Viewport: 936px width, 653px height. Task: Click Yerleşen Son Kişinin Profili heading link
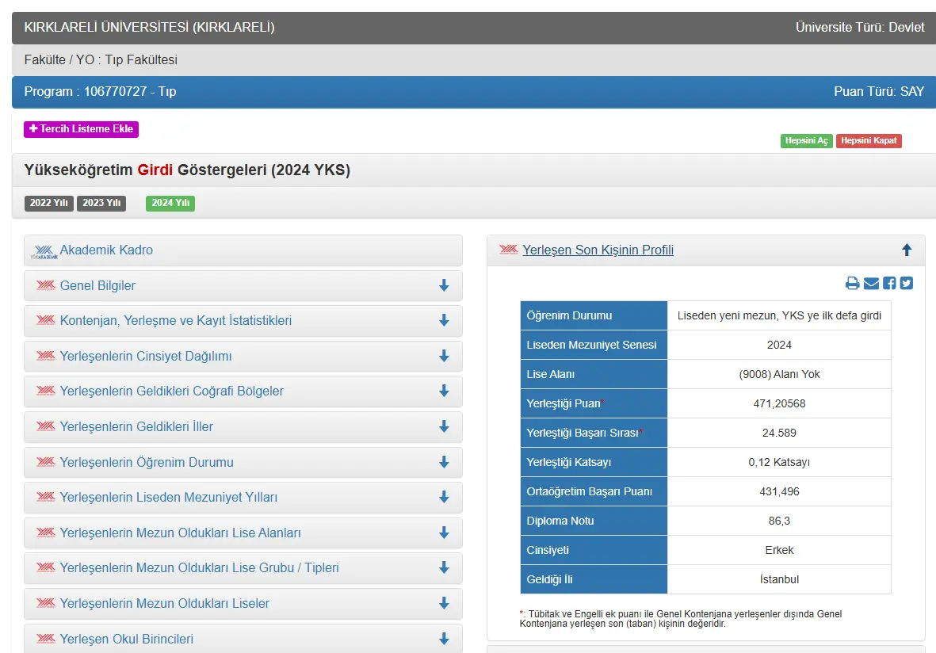click(598, 250)
